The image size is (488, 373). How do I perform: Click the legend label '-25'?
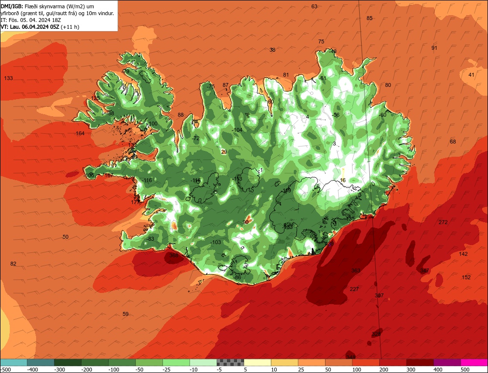coord(167,370)
